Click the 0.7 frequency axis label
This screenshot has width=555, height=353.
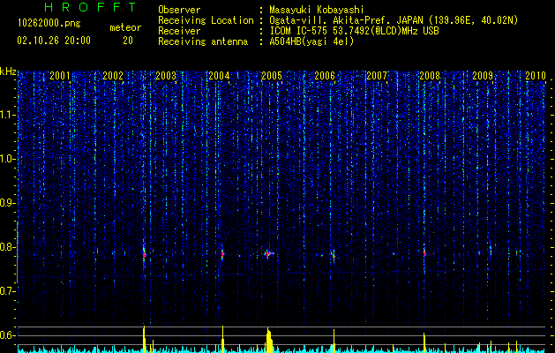[8, 291]
